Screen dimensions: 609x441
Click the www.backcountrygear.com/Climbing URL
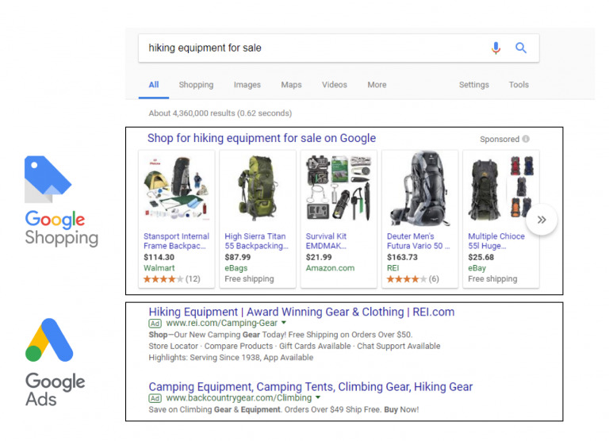click(x=239, y=398)
